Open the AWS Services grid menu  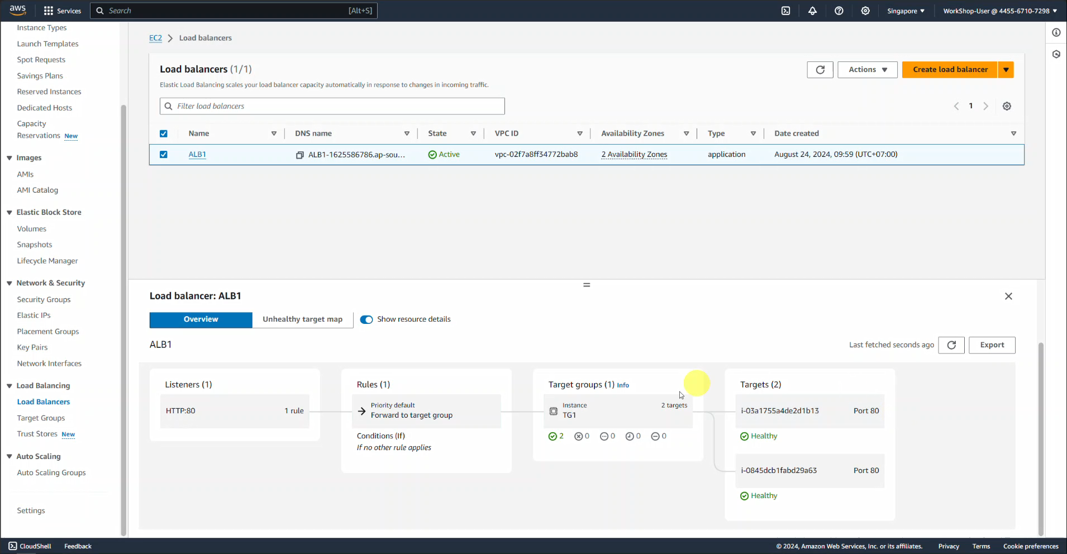(x=49, y=11)
